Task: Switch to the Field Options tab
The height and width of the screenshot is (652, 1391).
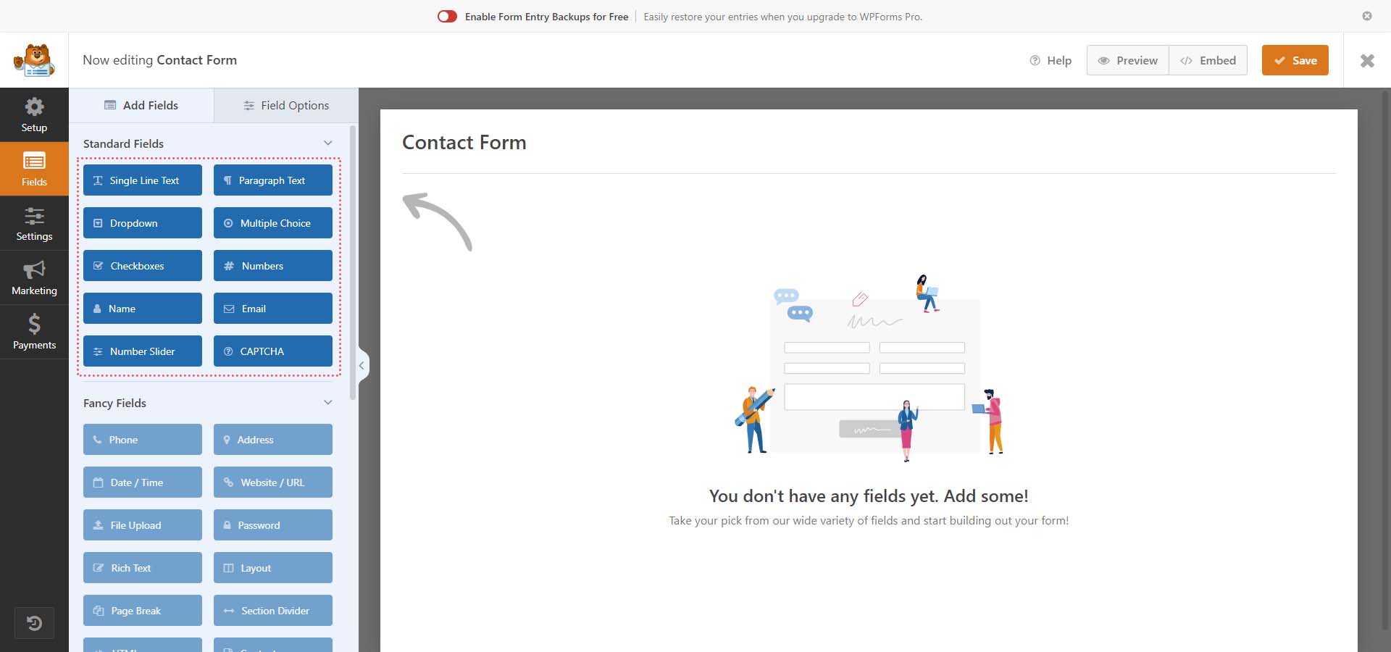Action: 285,105
